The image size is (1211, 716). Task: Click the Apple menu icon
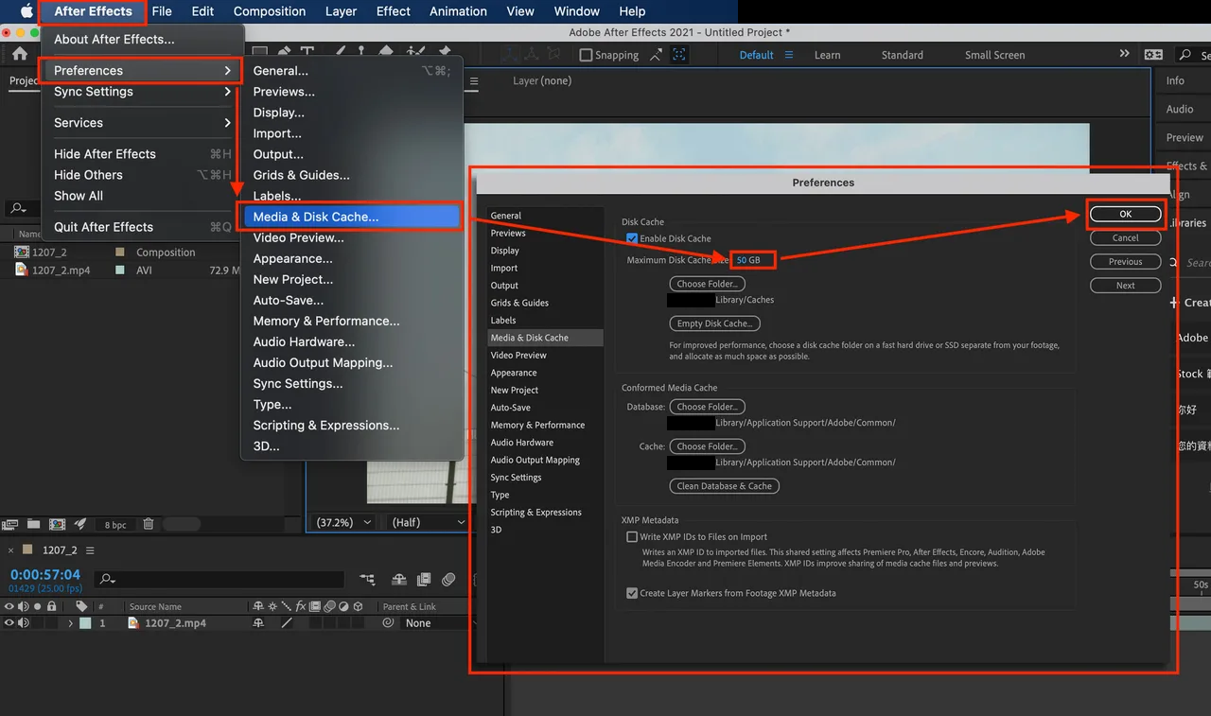pos(26,11)
